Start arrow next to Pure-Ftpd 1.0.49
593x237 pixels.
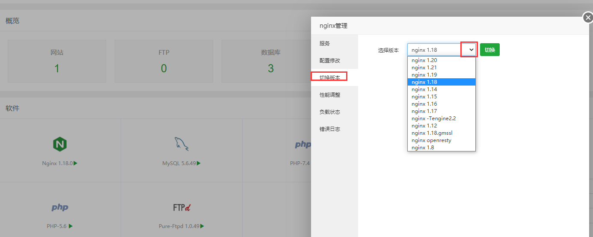pyautogui.click(x=202, y=226)
